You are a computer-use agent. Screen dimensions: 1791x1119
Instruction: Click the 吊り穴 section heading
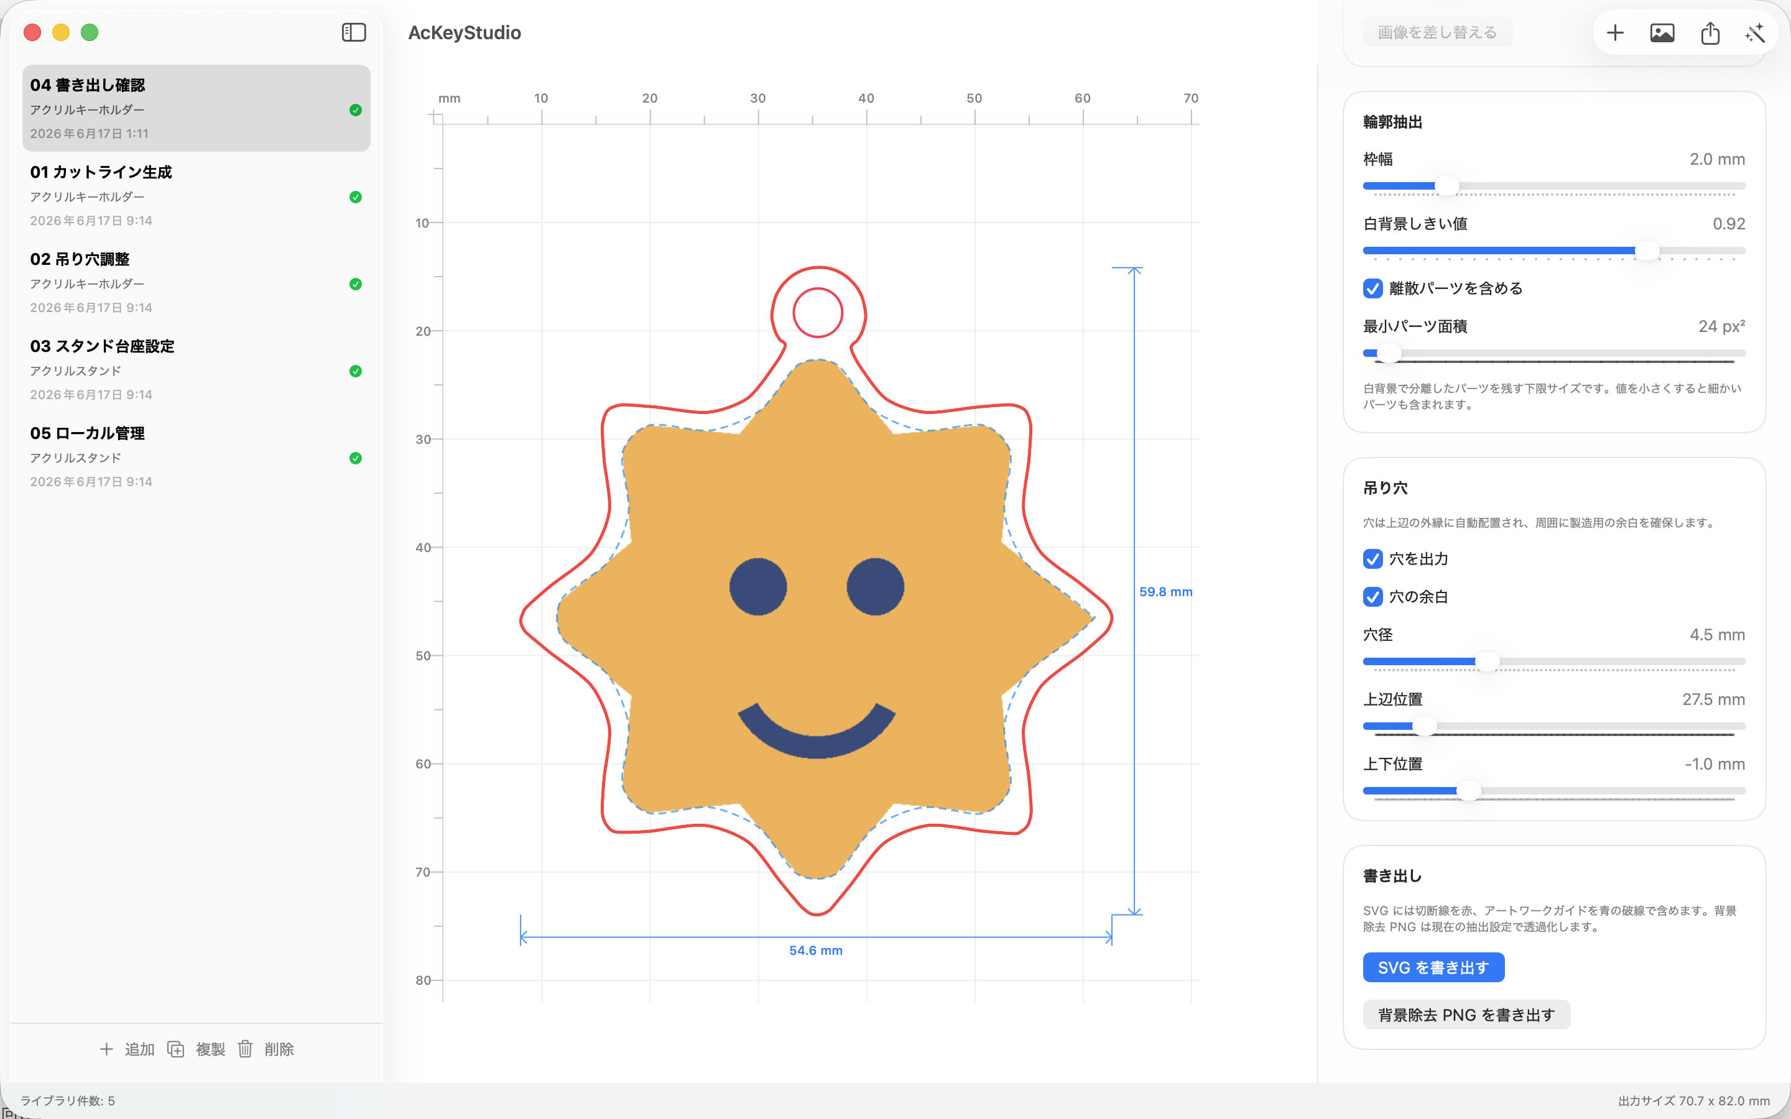(x=1386, y=488)
